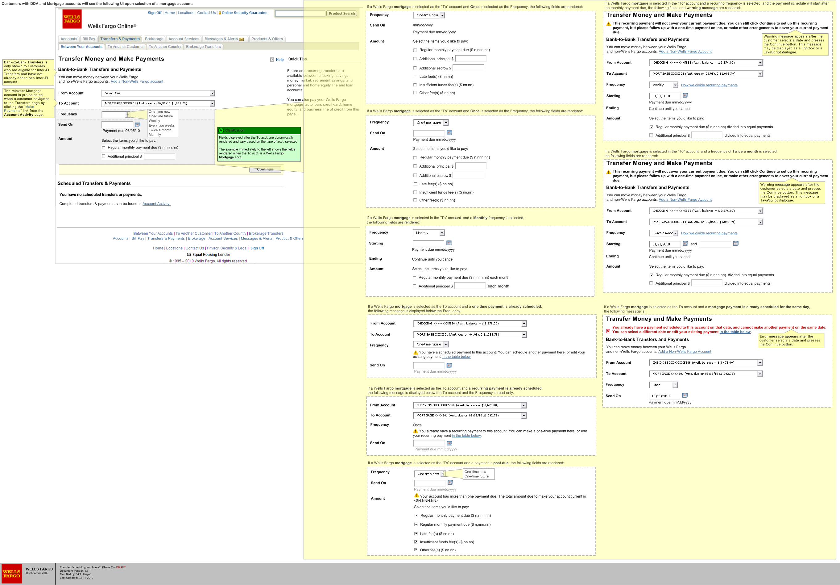The height and width of the screenshot is (585, 840).
Task: Check Insufficient funds fee(s) in One-time future panel
Action: (x=415, y=192)
